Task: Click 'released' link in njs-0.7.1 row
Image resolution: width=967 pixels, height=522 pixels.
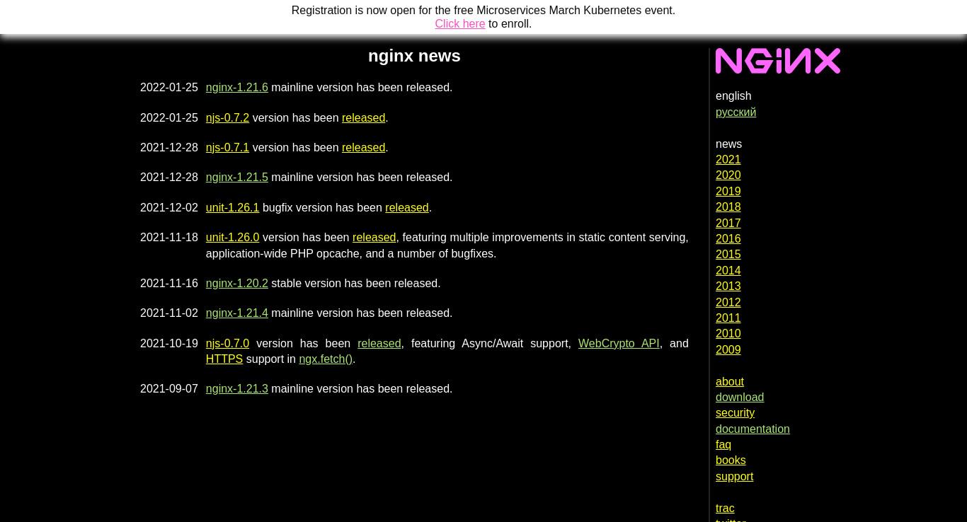Action: pyautogui.click(x=364, y=147)
